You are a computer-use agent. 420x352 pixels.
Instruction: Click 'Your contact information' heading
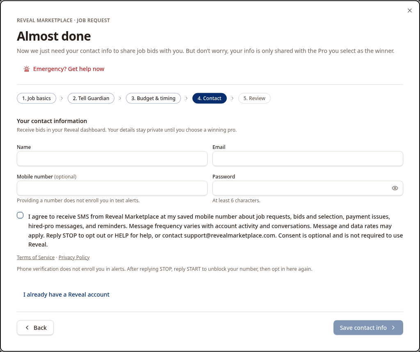(52, 121)
